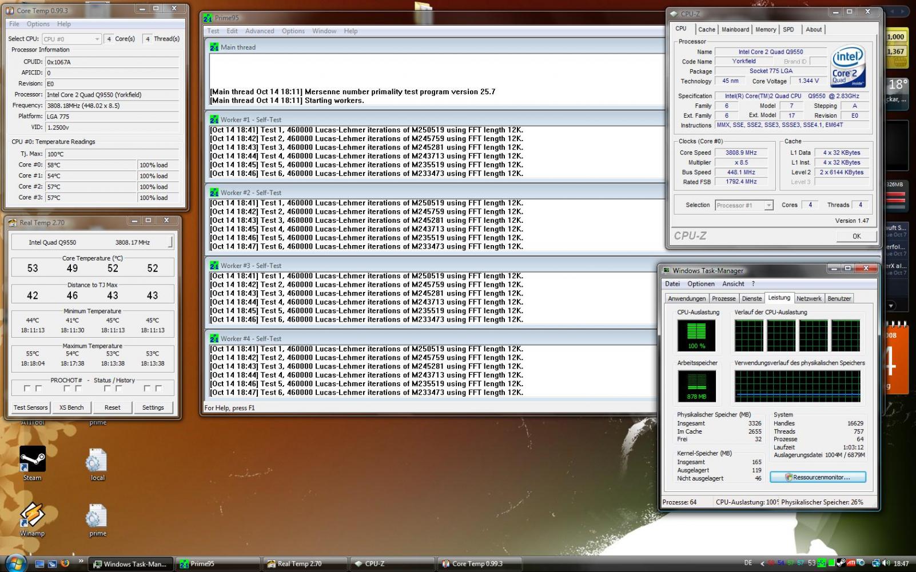Click the XS Bench button in Real Temp
The height and width of the screenshot is (572, 916).
pyautogui.click(x=71, y=407)
